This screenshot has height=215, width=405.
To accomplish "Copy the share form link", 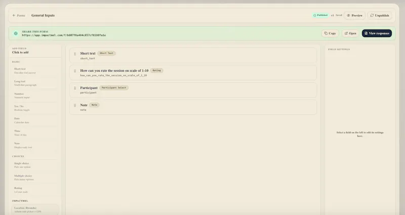I will (x=330, y=33).
